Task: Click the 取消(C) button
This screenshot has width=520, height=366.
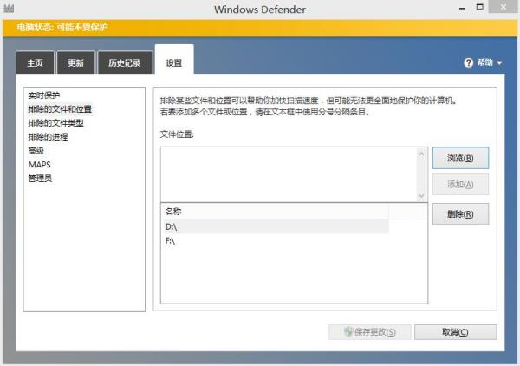Action: 455,332
